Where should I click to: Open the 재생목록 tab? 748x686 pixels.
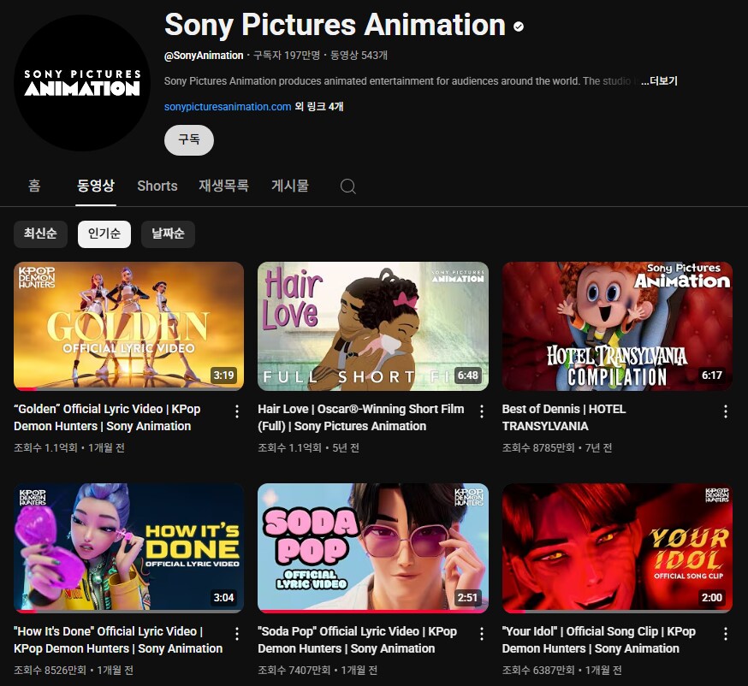[223, 186]
